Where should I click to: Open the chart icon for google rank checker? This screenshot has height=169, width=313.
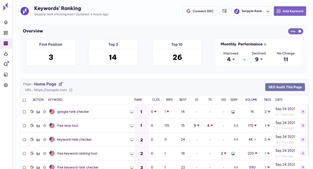pyautogui.click(x=38, y=112)
